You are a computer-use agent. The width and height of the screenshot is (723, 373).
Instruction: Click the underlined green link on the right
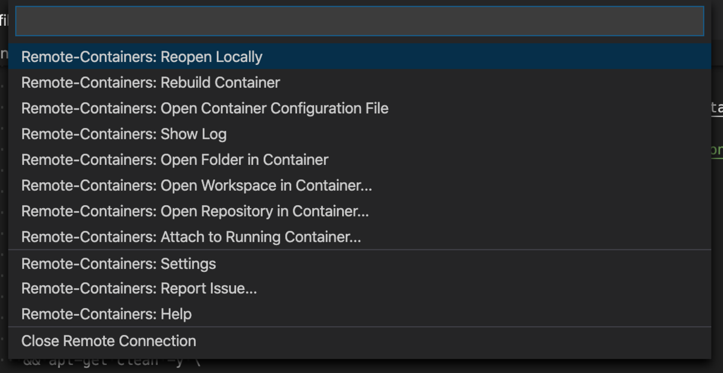(718, 150)
